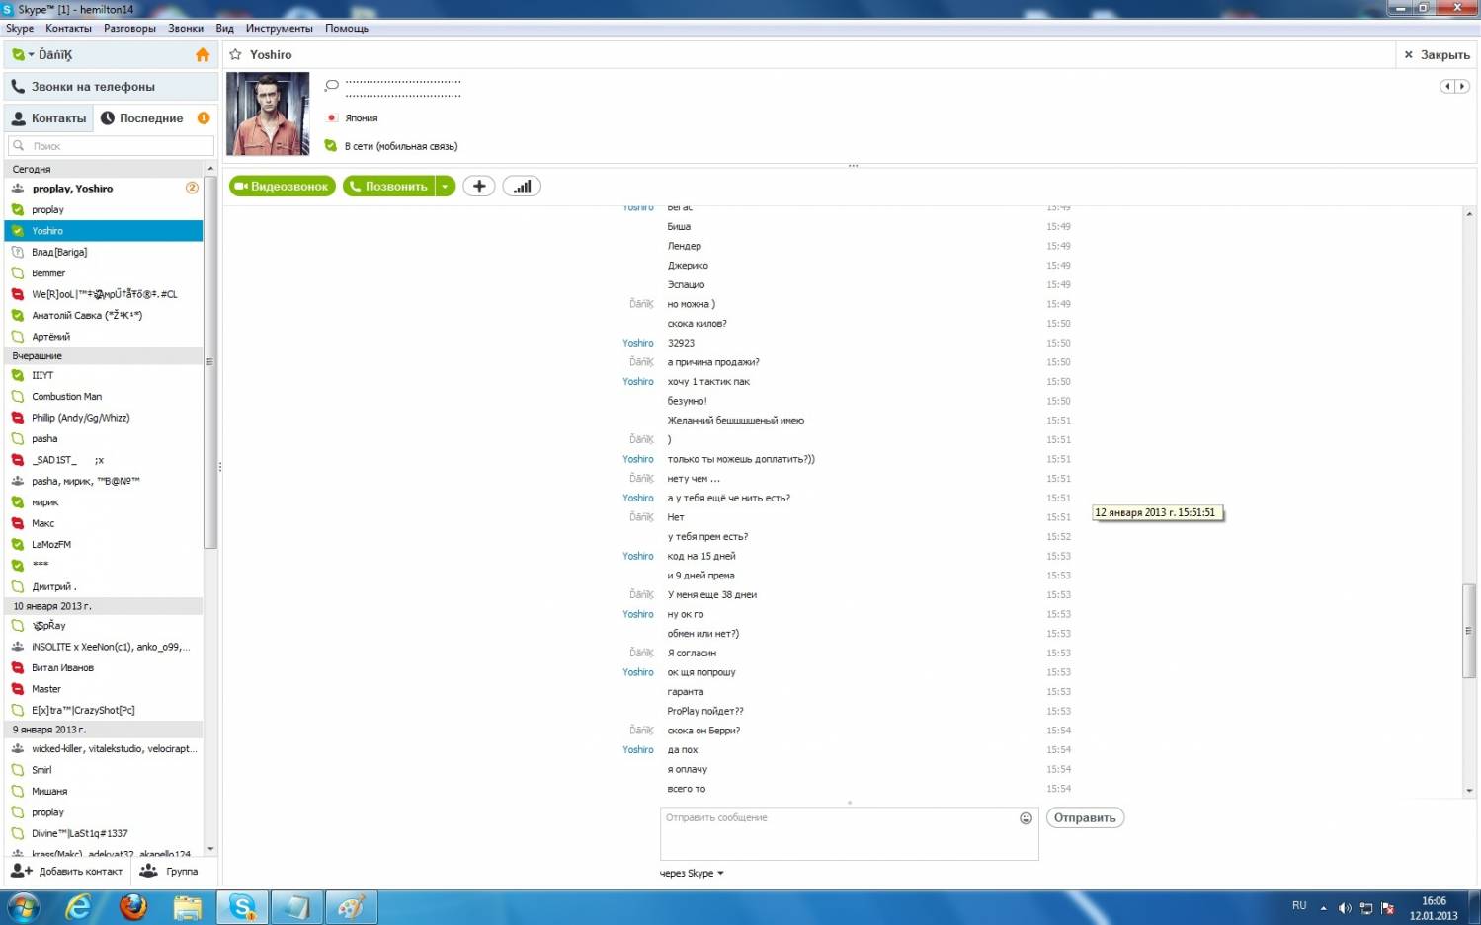This screenshot has width=1481, height=925.
Task: Open Звонки на телефоны phone dialer
Action: tap(92, 87)
